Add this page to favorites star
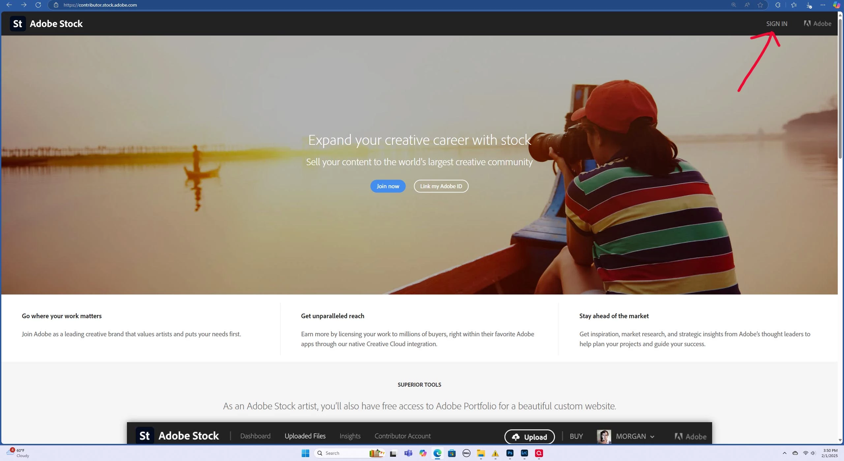Image resolution: width=844 pixels, height=461 pixels. click(760, 5)
